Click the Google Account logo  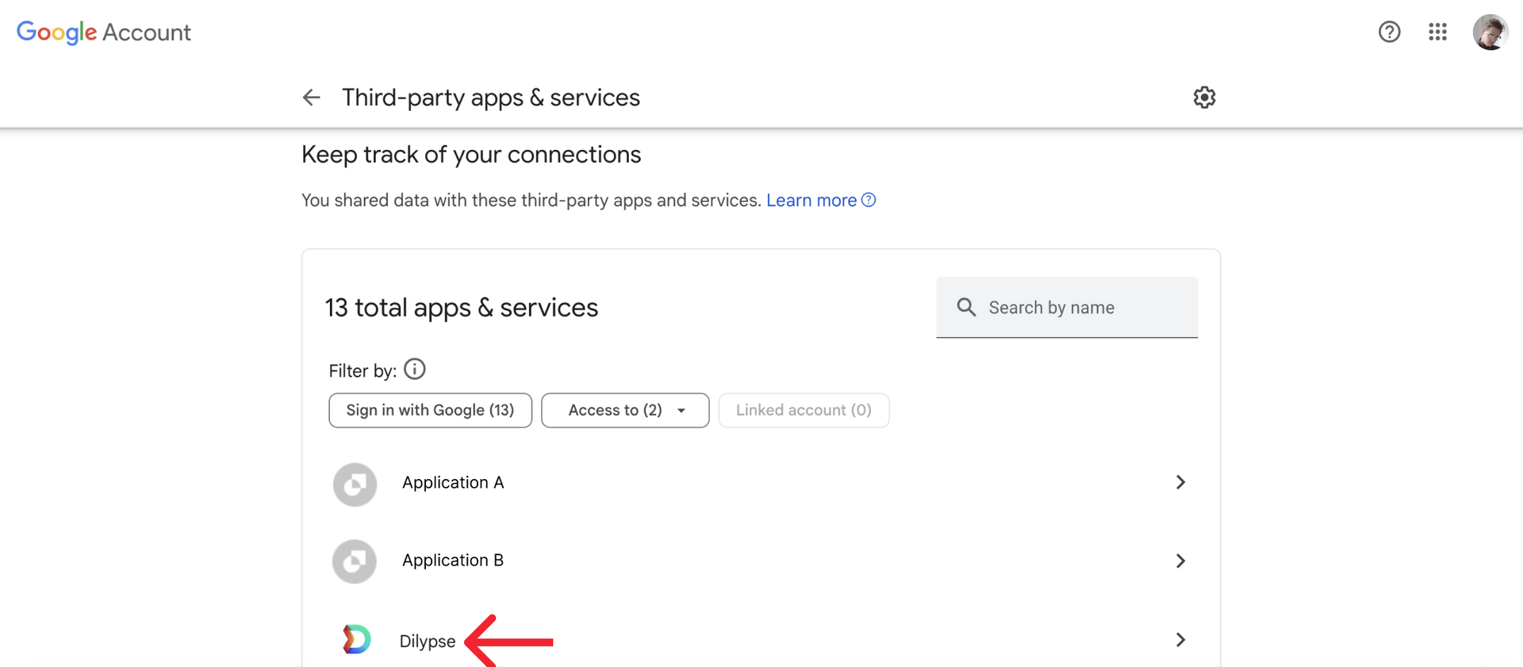tap(104, 33)
